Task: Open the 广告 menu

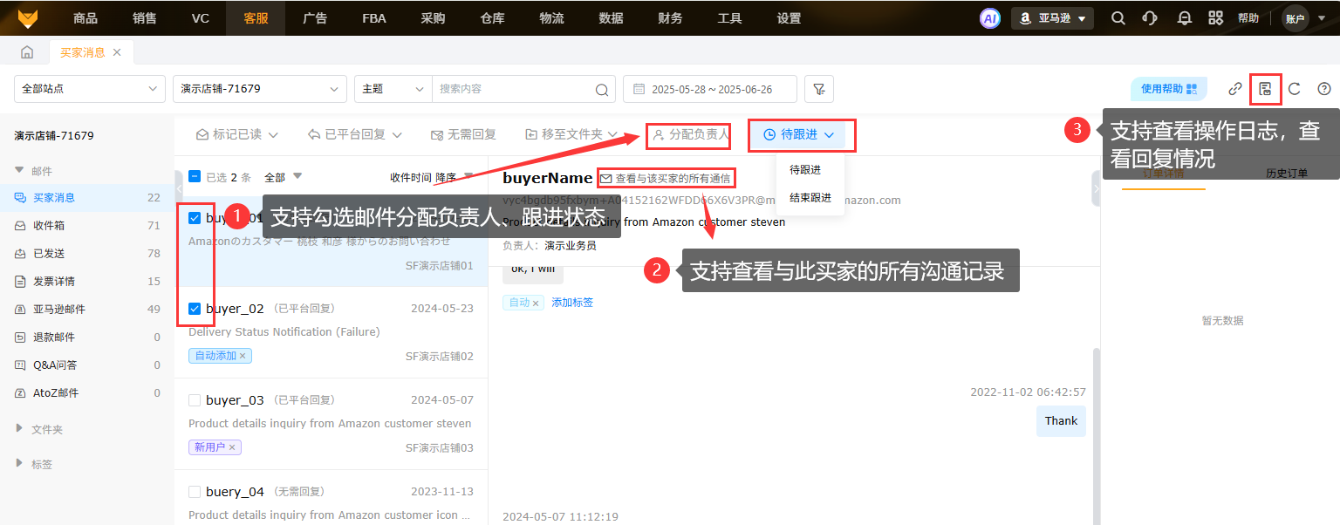Action: pyautogui.click(x=315, y=18)
